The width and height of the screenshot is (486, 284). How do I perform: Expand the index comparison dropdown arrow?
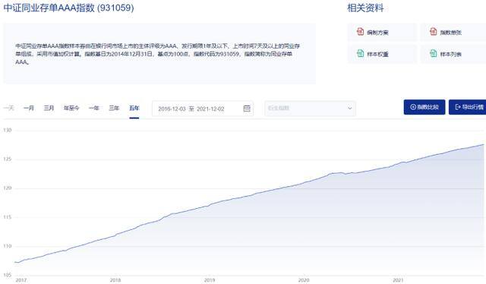coord(350,108)
